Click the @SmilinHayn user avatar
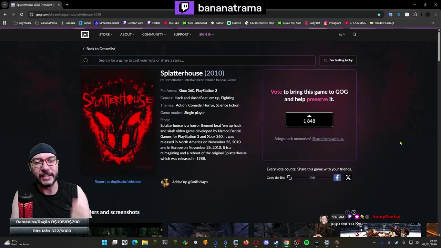 165,182
